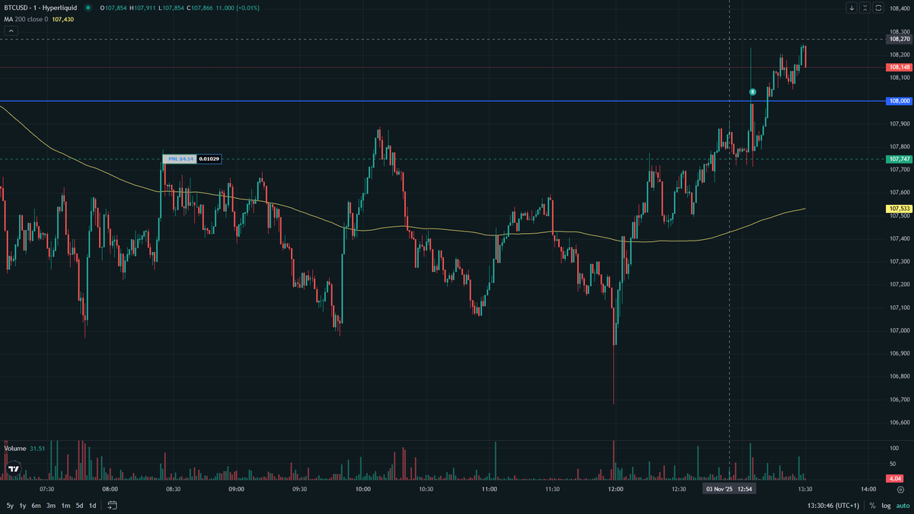The width and height of the screenshot is (914, 514).
Task: Set range to 1m
Action: click(x=66, y=506)
